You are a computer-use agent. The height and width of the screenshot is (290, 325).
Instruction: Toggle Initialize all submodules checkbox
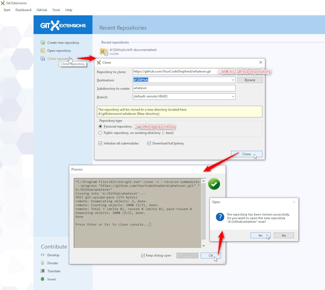100,143
